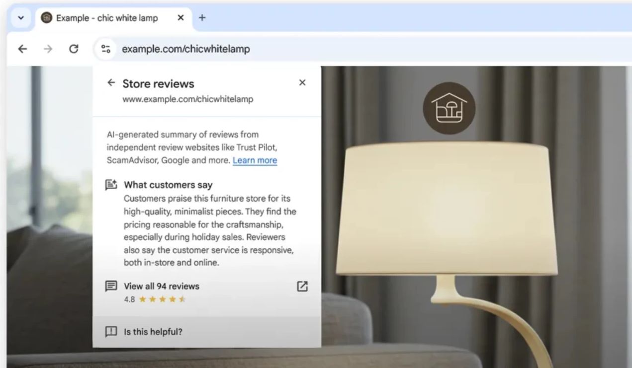
Task: Click View all 94 reviews
Action: pyautogui.click(x=162, y=286)
